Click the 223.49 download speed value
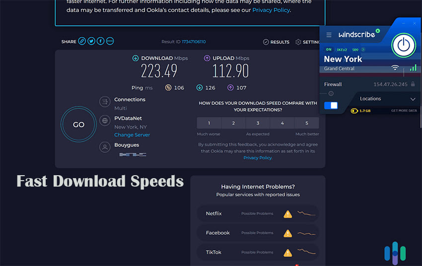Image resolution: width=422 pixels, height=266 pixels. [159, 71]
